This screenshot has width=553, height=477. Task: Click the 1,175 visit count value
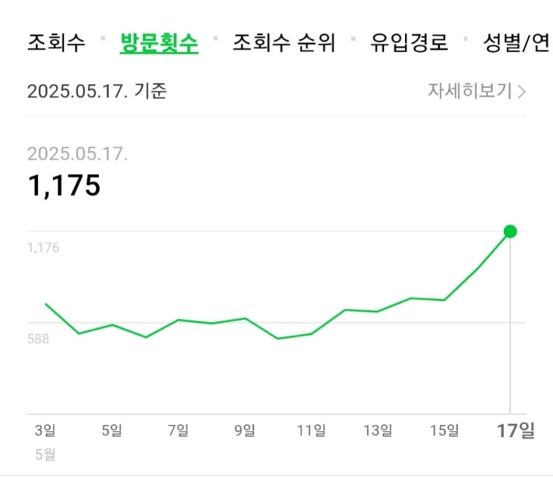pyautogui.click(x=64, y=186)
